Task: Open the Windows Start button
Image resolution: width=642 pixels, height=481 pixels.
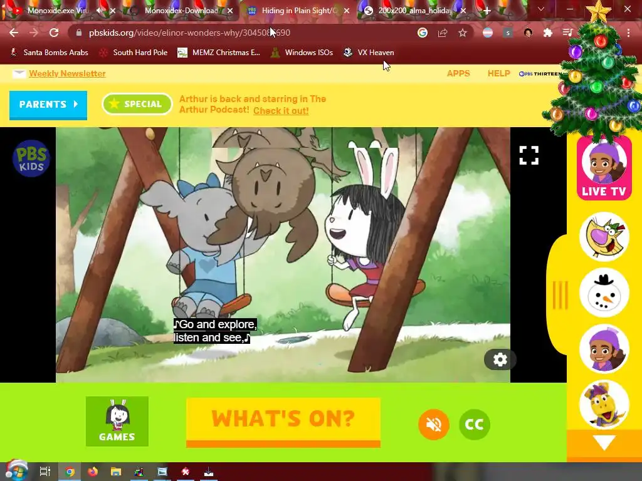Action: click(16, 471)
